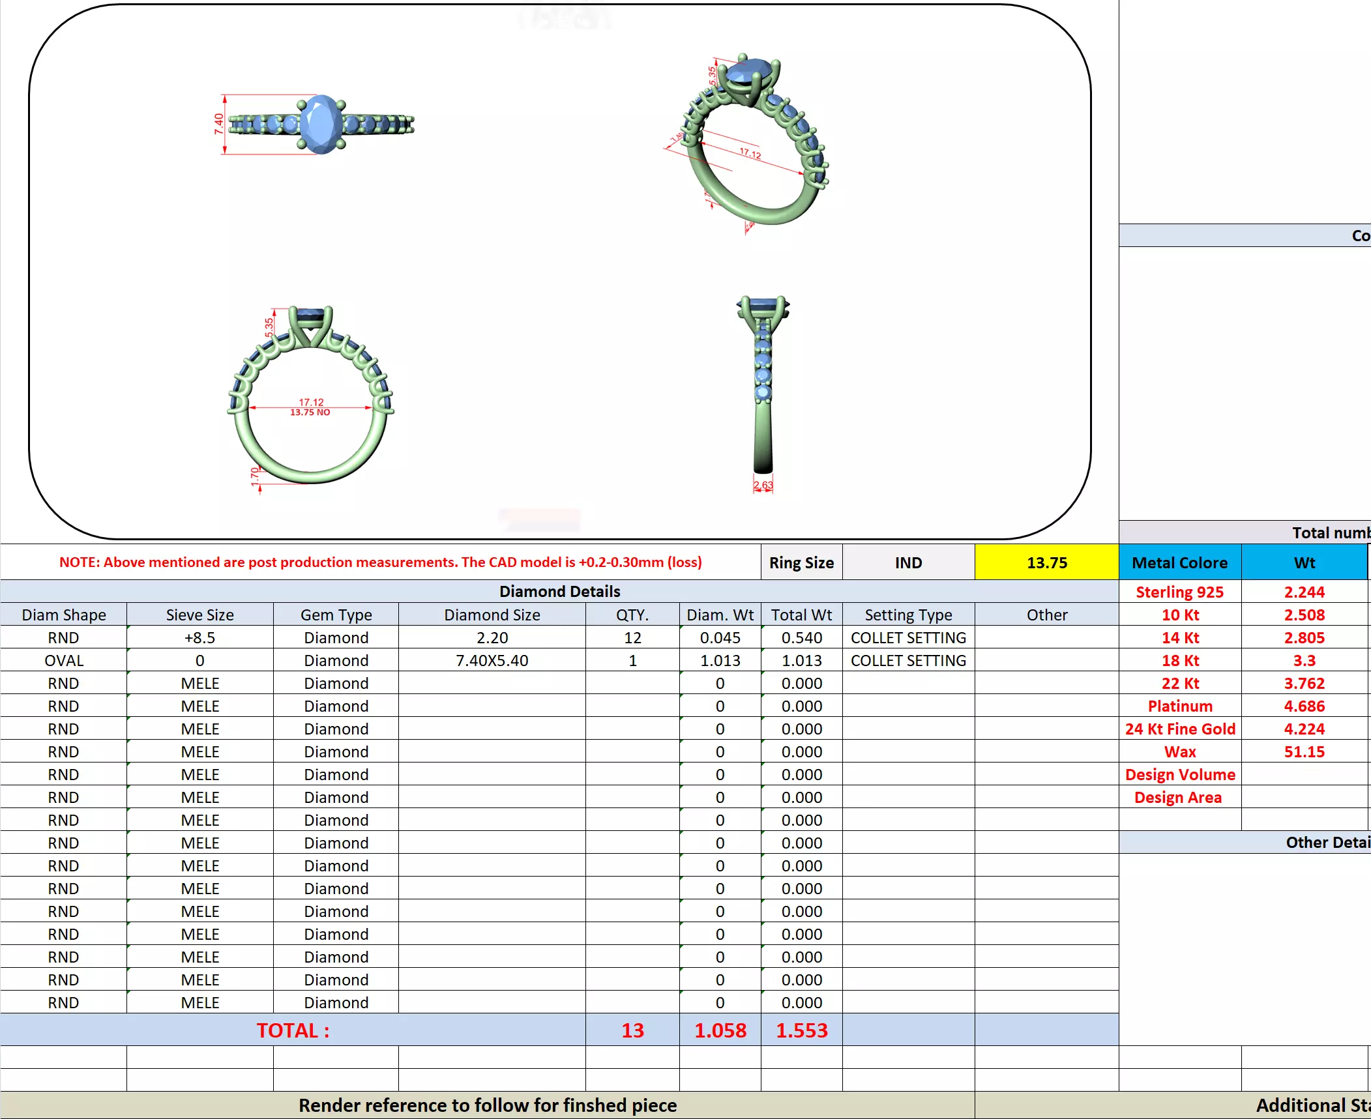Click the Metal Colore blue header cell
Viewport: 1371px width, 1119px height.
pos(1179,562)
